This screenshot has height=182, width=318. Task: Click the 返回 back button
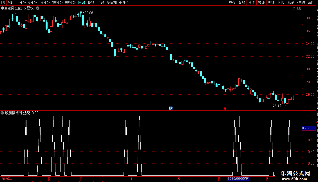[311, 3]
